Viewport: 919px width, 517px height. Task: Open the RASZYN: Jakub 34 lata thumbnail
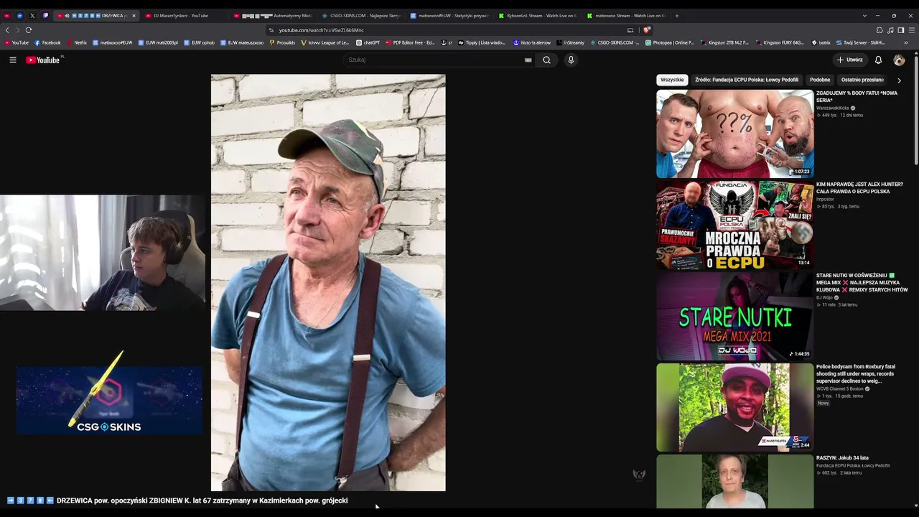coord(735,481)
